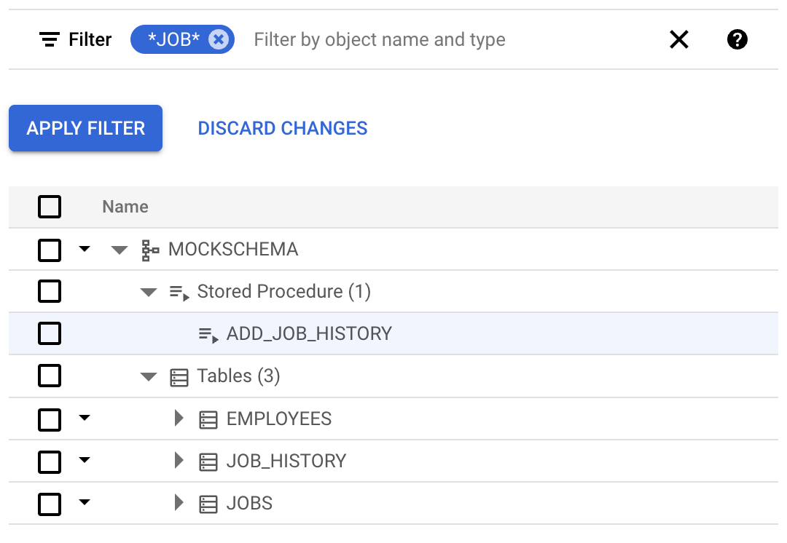Check the MOCKSCHEMA checkbox

click(50, 249)
